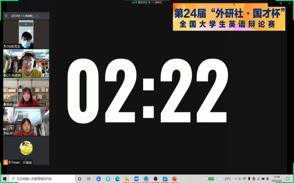
Task: Click the Windows search box
Action: coord(42,179)
